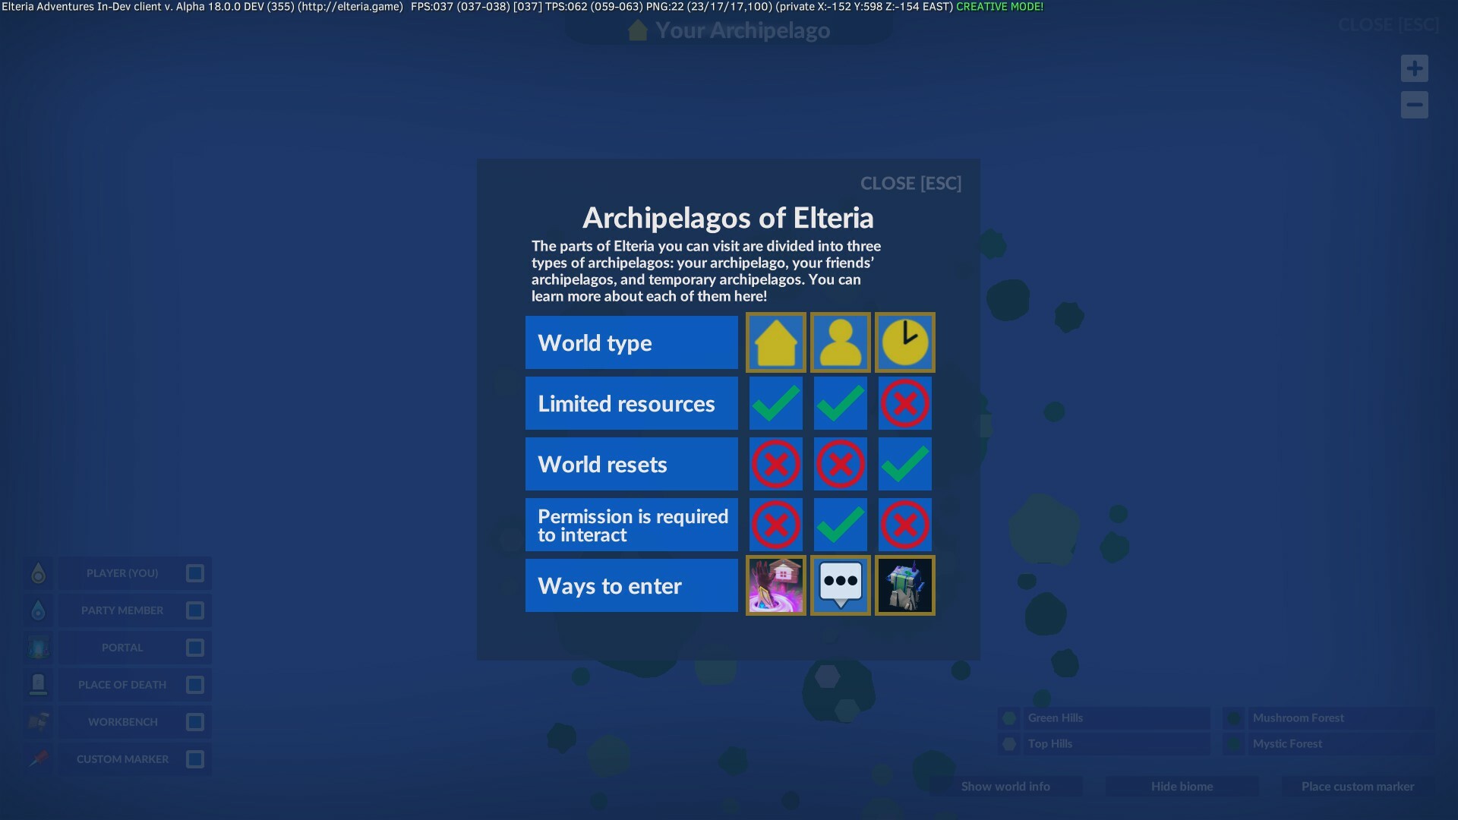Click the Place of Death tombstone icon

pyautogui.click(x=38, y=685)
